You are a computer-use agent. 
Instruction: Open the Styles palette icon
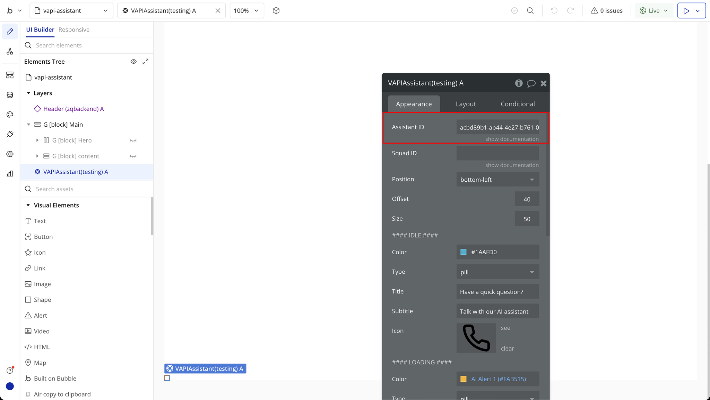[10, 115]
